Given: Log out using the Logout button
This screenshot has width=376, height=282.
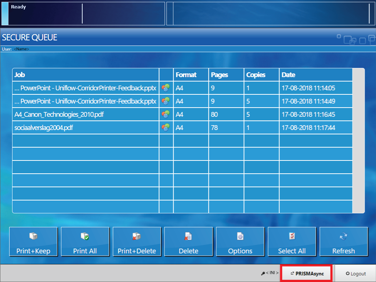Looking at the screenshot, I should pyautogui.click(x=355, y=274).
